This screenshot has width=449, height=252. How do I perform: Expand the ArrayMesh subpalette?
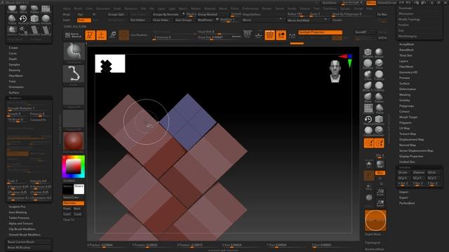[x=407, y=44]
